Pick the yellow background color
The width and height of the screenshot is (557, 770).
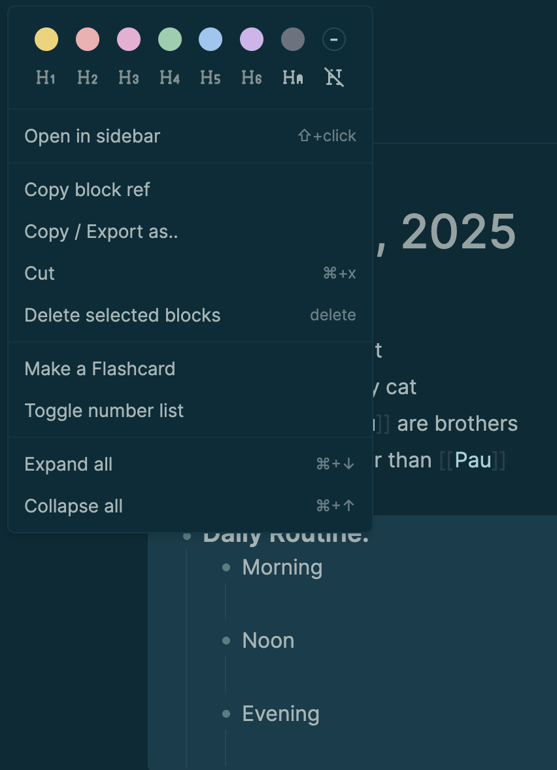pyautogui.click(x=46, y=39)
